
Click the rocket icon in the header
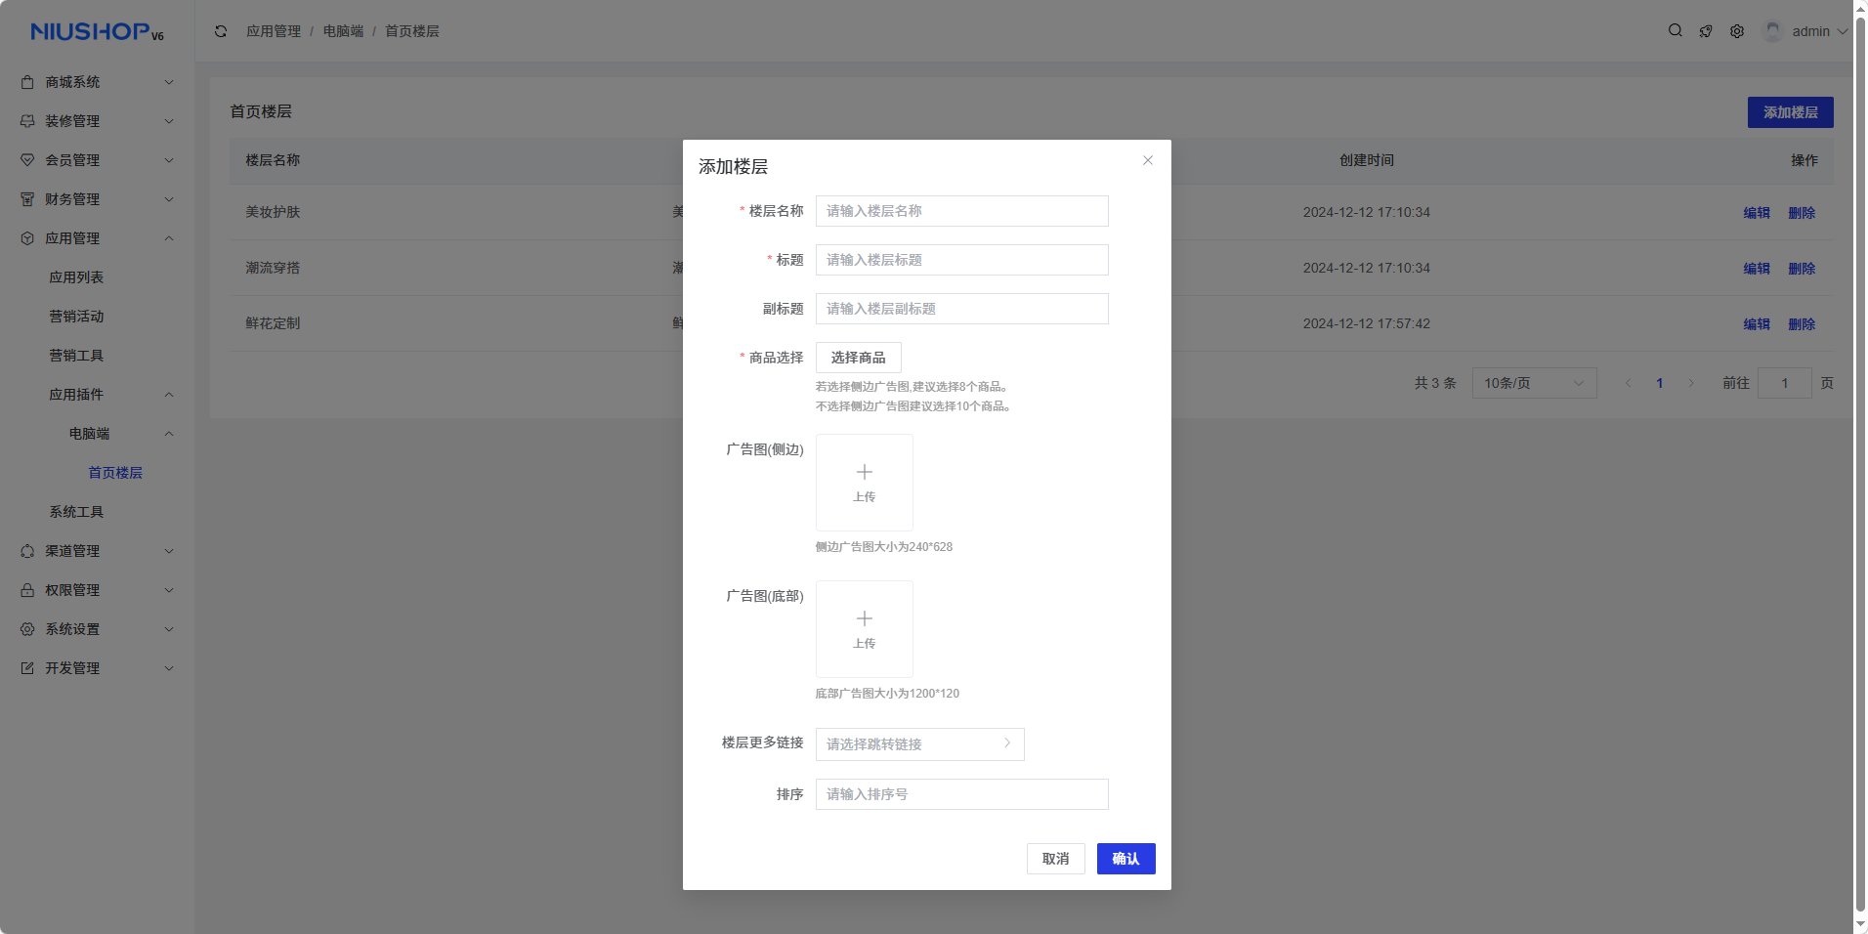pyautogui.click(x=1706, y=31)
